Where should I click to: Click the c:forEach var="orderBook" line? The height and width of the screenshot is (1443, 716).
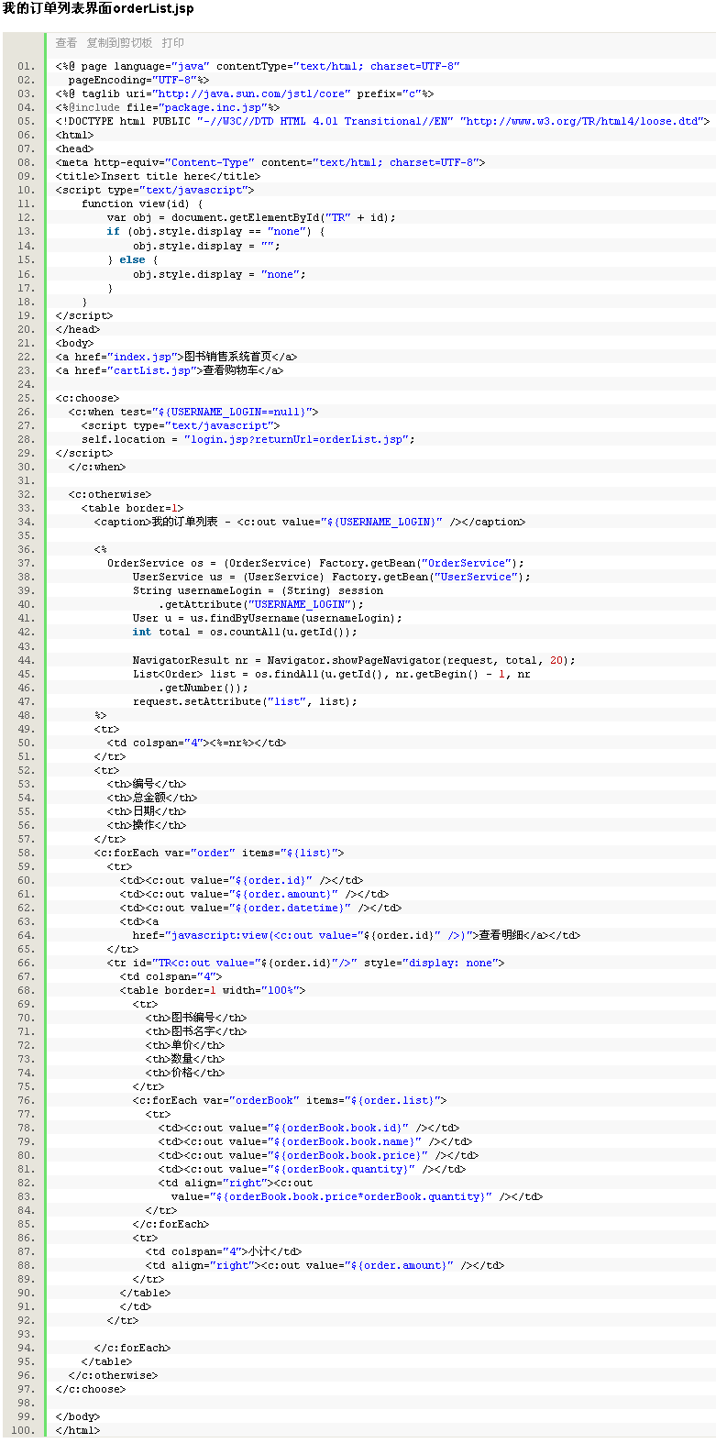click(x=290, y=1100)
